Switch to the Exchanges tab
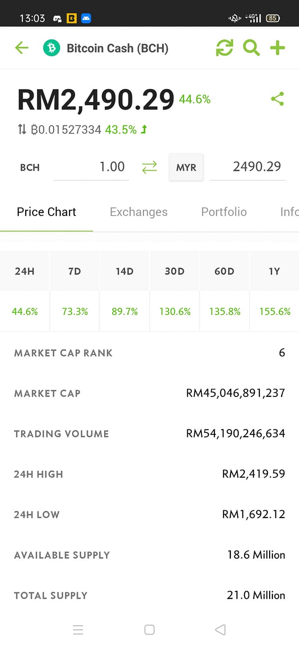Screen dimensions: 299x648 pyautogui.click(x=139, y=212)
